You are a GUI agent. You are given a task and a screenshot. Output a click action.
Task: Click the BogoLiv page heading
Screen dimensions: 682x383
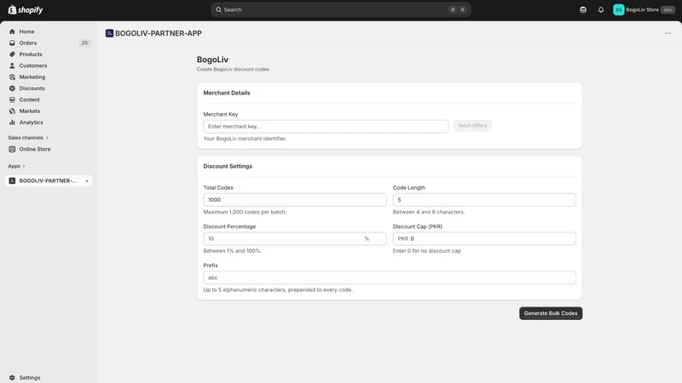[x=212, y=60]
